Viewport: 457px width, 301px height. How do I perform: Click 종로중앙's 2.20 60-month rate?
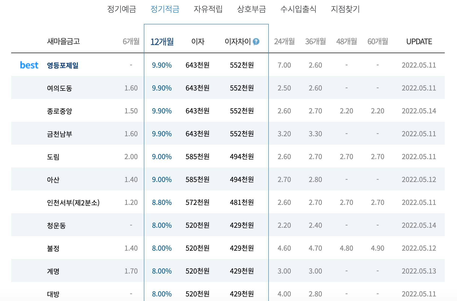(378, 111)
